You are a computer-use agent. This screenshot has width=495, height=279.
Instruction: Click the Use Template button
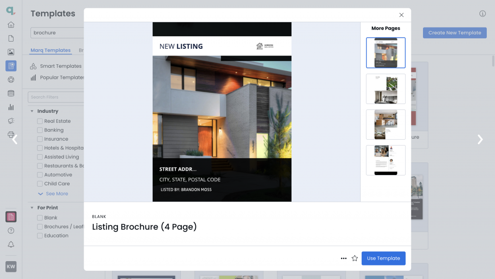pos(383,258)
